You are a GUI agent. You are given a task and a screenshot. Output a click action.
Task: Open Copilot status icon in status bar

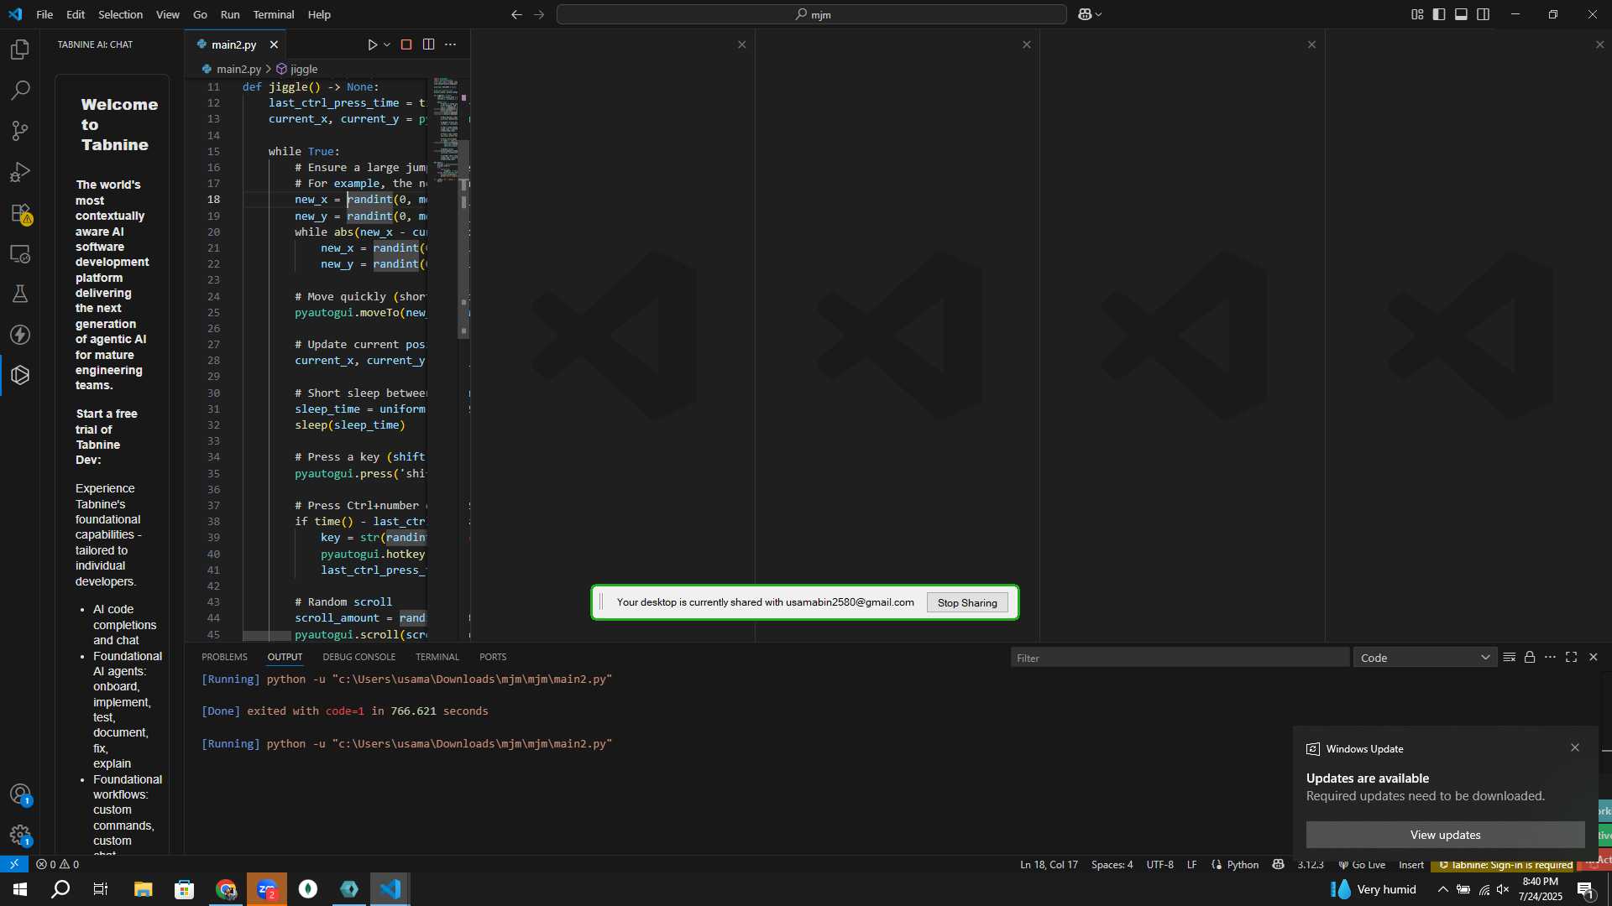point(1278,864)
